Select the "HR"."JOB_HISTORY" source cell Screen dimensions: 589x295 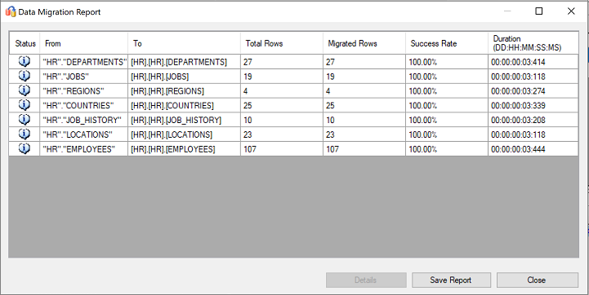[83, 120]
